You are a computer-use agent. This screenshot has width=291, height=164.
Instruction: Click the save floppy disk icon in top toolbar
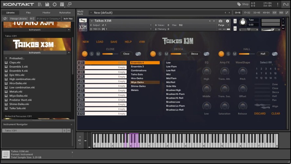pyautogui.click(x=47, y=4)
